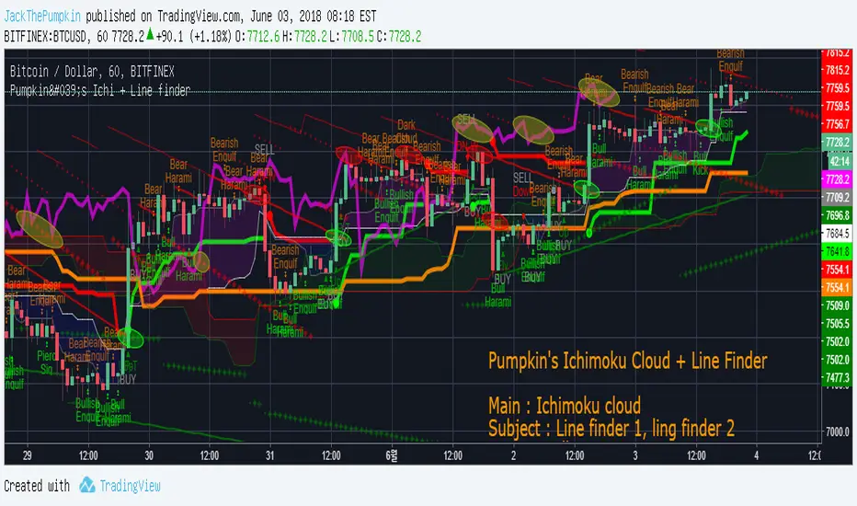Click the 42:14 countdown label on price axis
The height and width of the screenshot is (506, 857).
[x=837, y=161]
